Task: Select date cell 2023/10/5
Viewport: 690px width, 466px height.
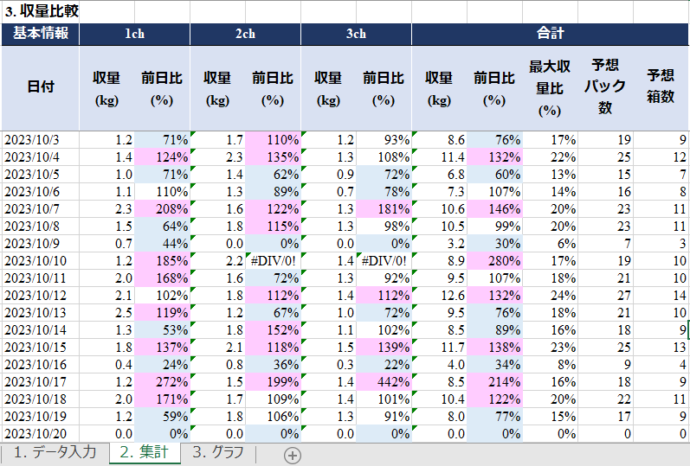Action: pos(41,175)
